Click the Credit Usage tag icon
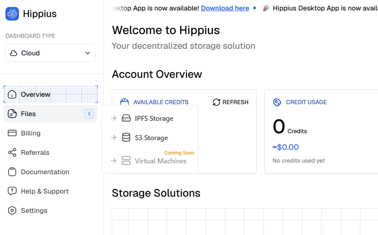Viewport: 378px width, 235px height. [277, 102]
